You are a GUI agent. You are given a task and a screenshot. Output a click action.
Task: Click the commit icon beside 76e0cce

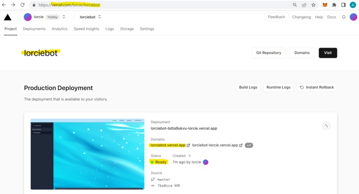tap(153, 186)
